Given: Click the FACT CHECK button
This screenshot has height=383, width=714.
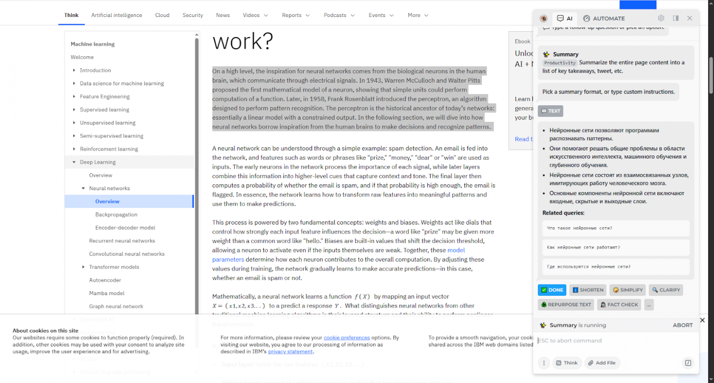Looking at the screenshot, I should click(x=619, y=305).
